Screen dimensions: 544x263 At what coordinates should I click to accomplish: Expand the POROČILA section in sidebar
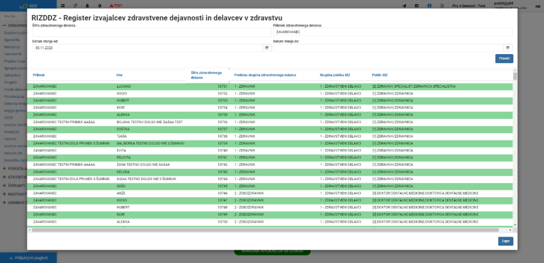point(14,169)
